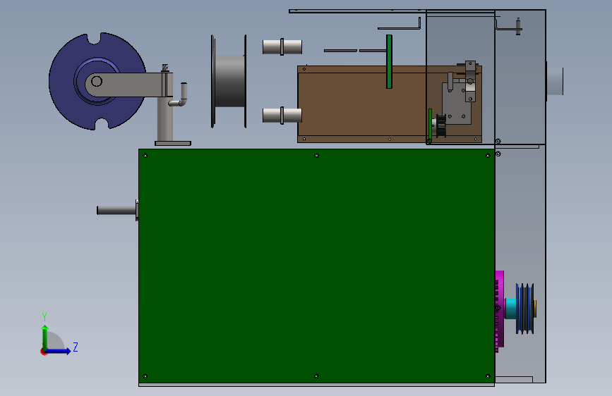
Task: Select the thin horizontal top plate
Action: tap(392, 11)
